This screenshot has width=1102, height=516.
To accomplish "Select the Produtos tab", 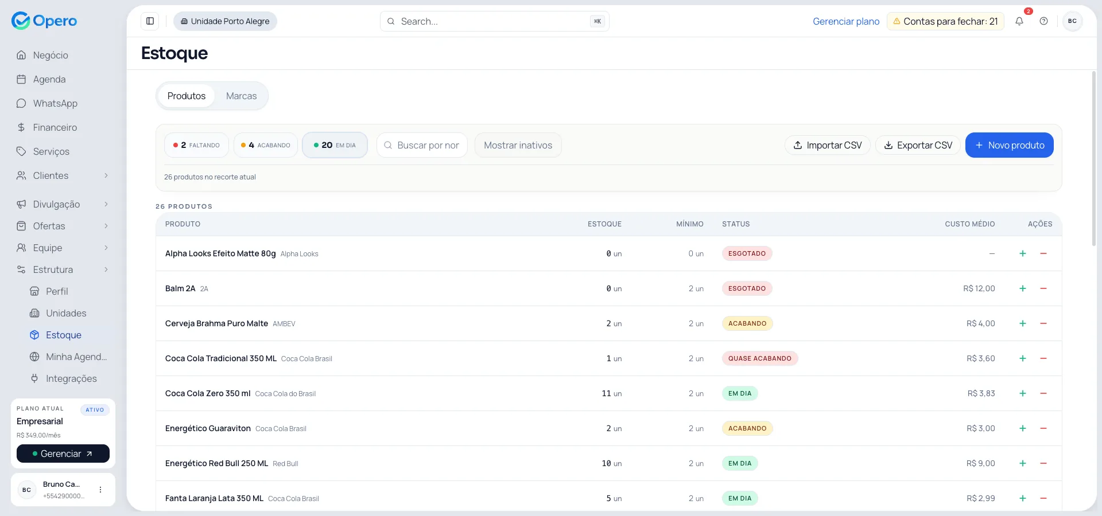I will (187, 96).
